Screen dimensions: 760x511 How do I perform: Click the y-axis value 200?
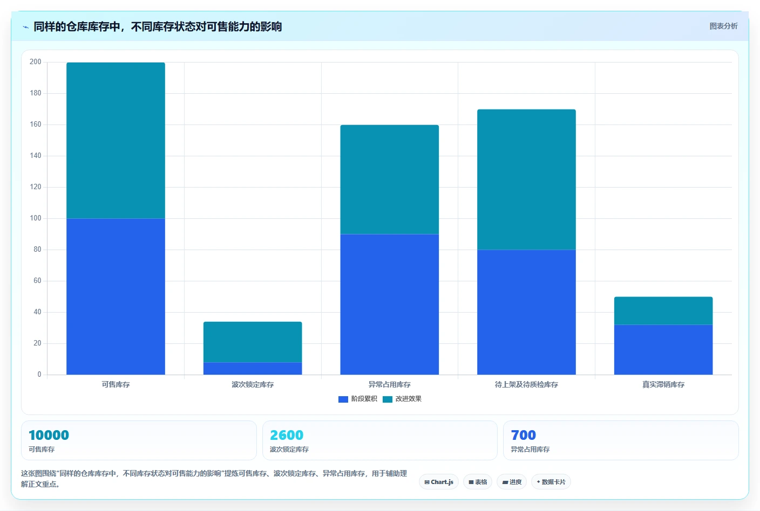tap(35, 62)
